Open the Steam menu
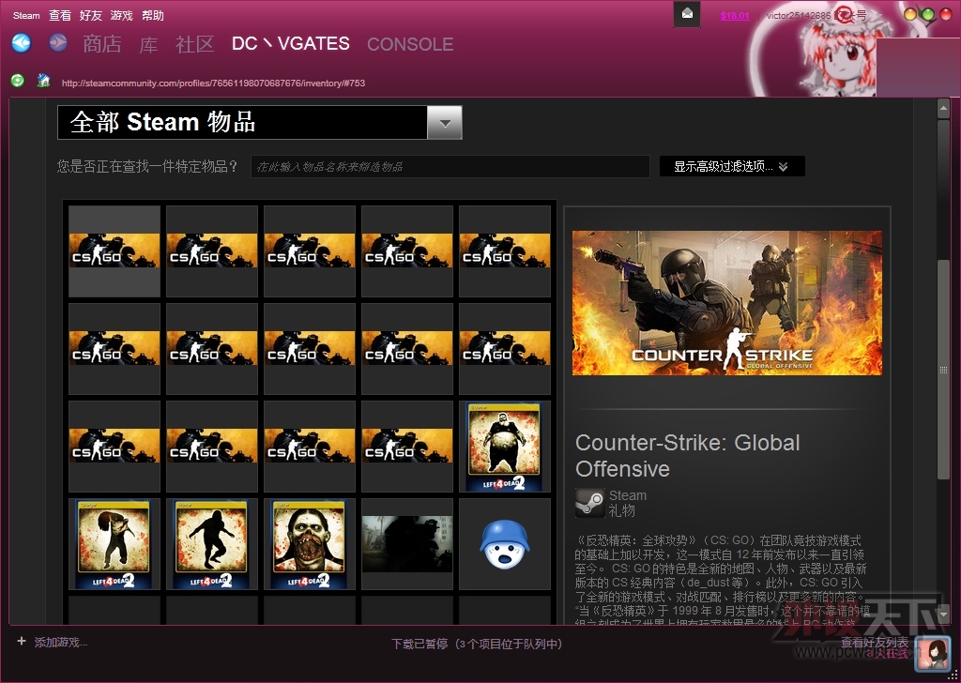961x683 pixels. 26,15
